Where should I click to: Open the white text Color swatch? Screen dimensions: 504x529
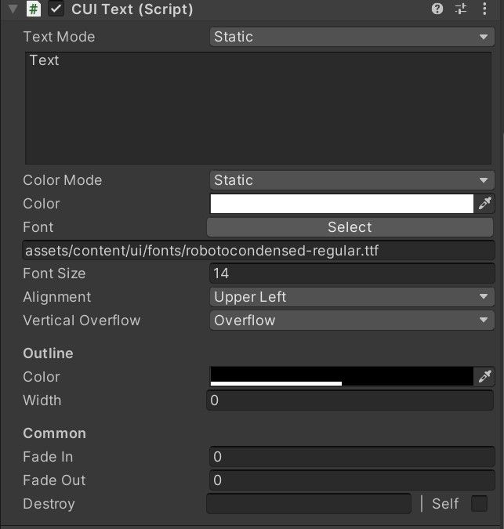point(342,204)
